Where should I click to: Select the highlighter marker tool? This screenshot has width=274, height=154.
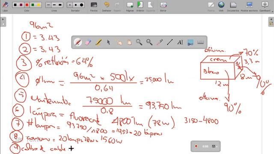click(98, 42)
